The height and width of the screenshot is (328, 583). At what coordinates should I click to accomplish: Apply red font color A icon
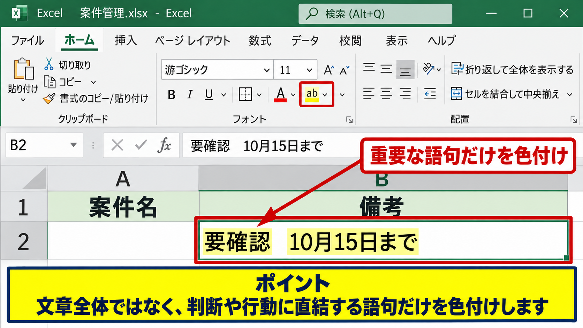(x=281, y=94)
